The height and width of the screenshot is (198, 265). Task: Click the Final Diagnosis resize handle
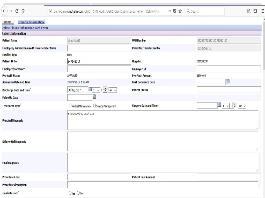point(257,171)
